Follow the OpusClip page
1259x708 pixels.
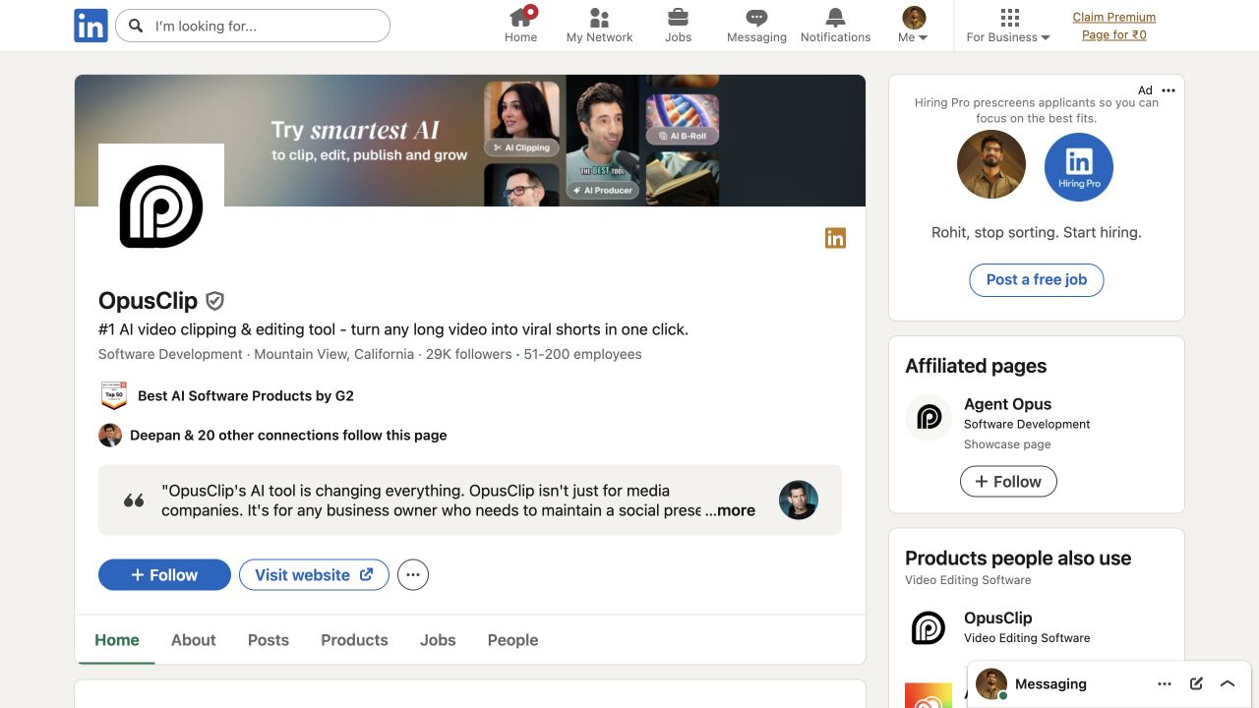164,575
